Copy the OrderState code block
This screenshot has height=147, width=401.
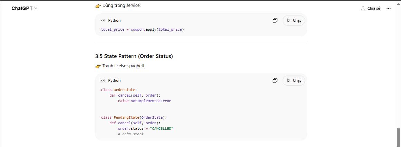click(275, 80)
